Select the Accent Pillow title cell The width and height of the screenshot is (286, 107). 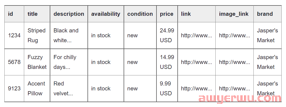click(x=37, y=88)
